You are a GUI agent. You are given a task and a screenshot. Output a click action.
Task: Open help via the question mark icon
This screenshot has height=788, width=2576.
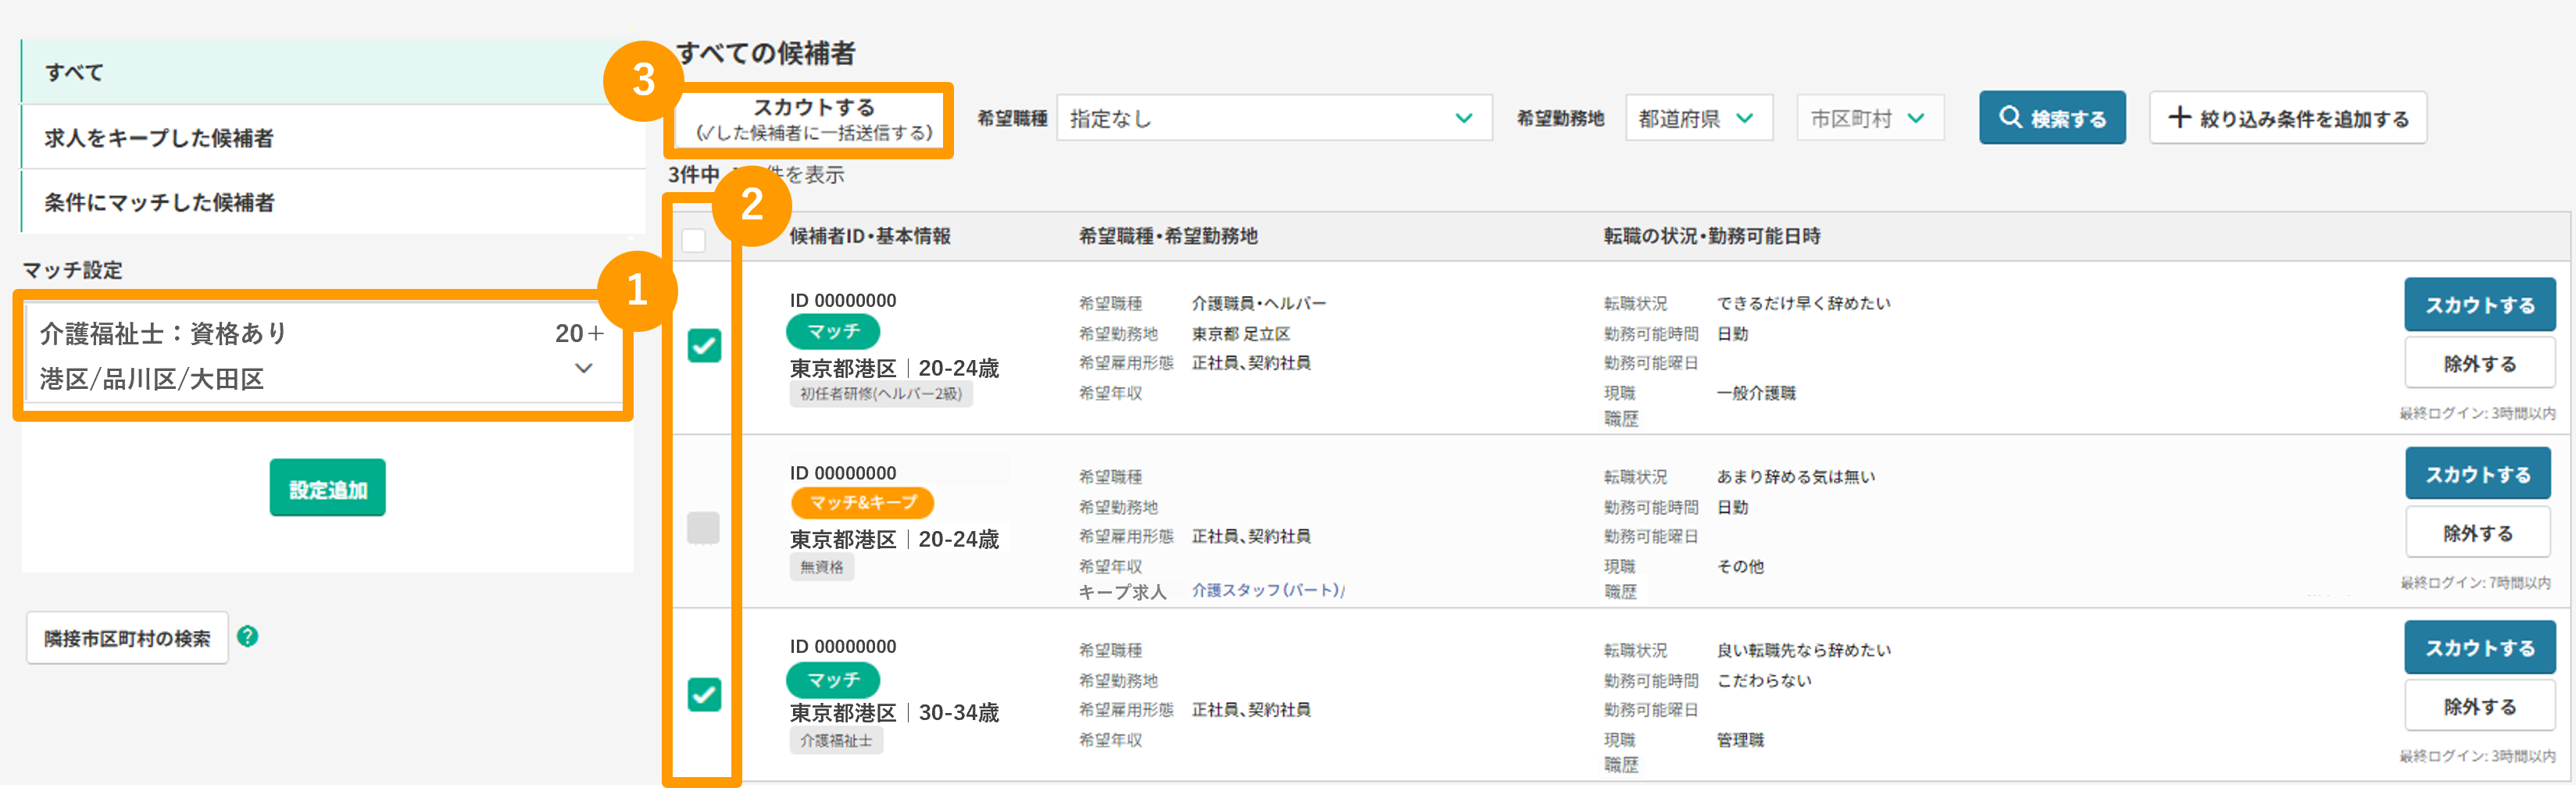[x=247, y=637]
